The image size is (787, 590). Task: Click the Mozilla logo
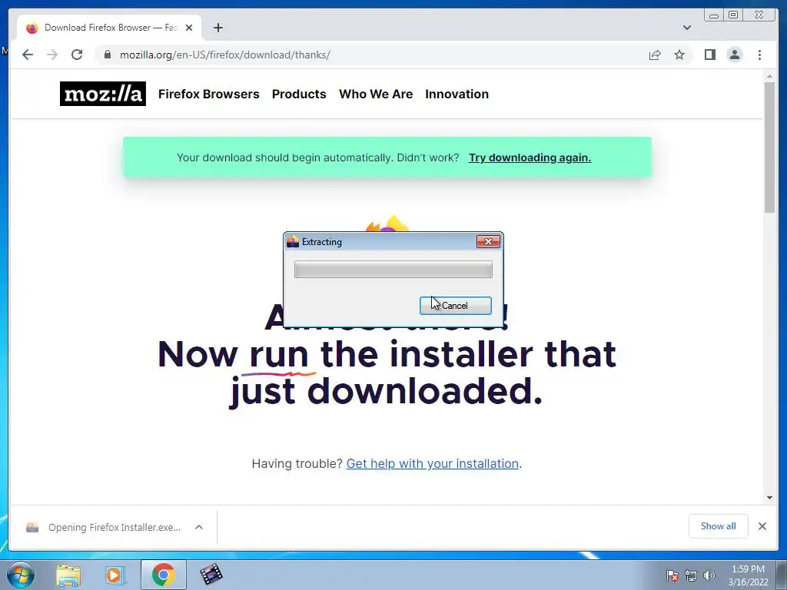[103, 94]
